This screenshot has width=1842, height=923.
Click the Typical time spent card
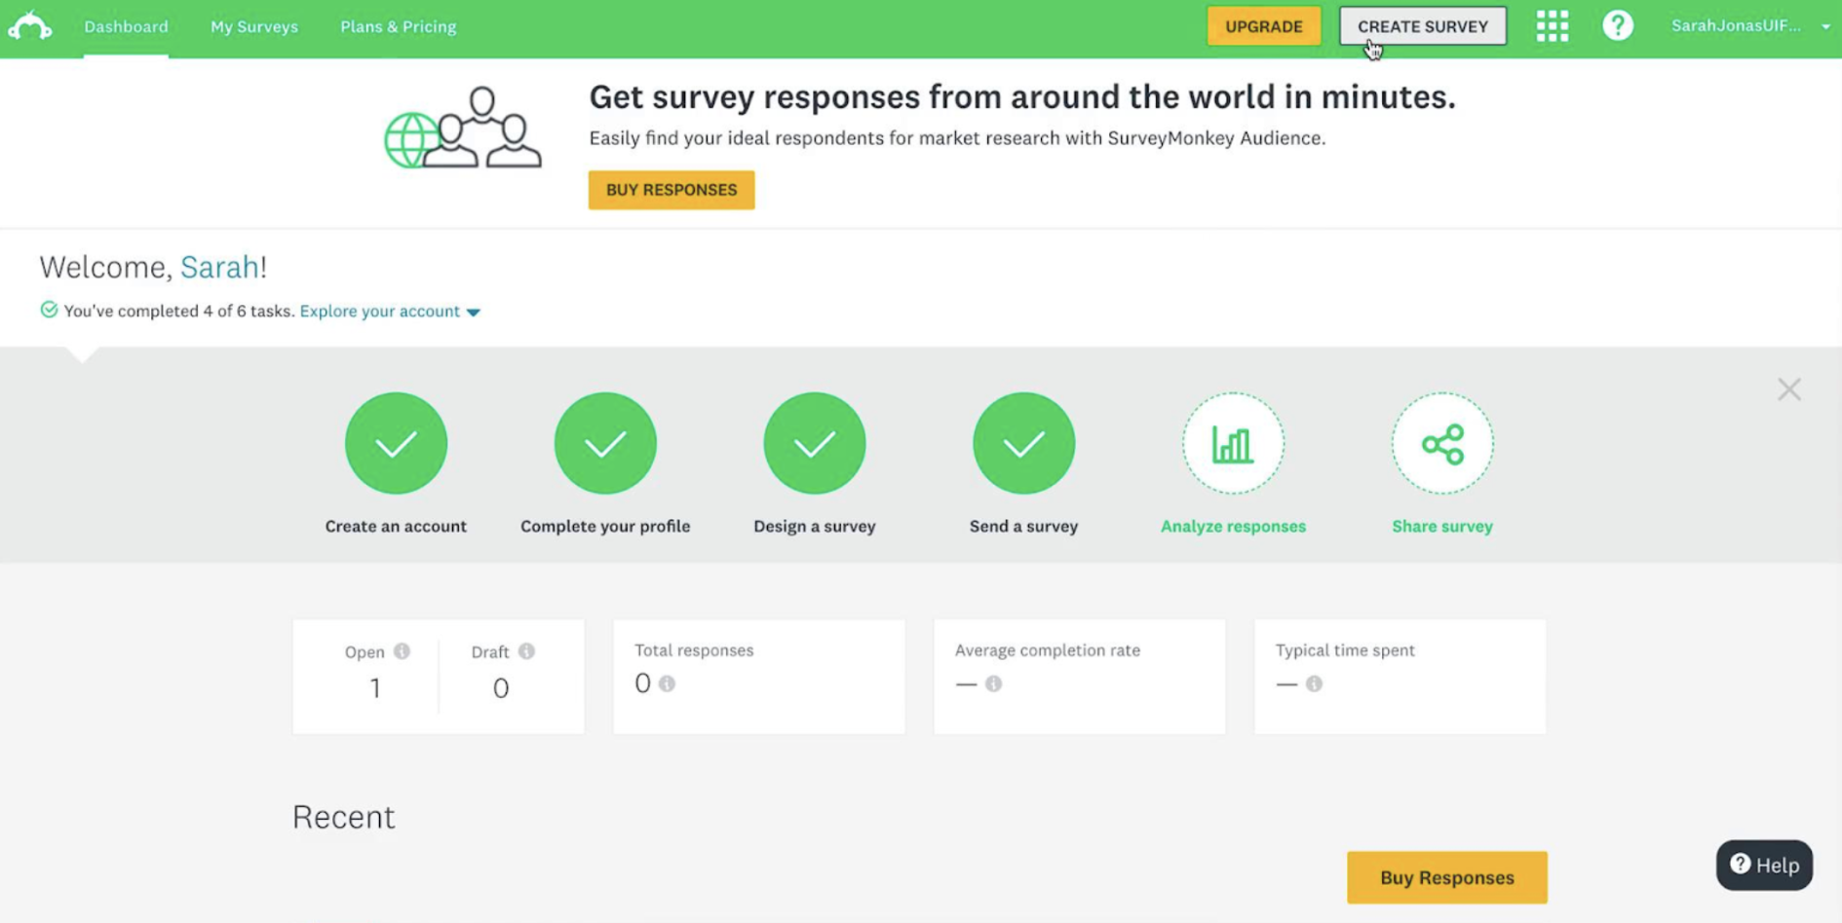coord(1400,677)
